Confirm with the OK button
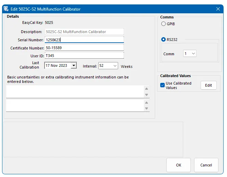Image resolution: width=227 pixels, height=177 pixels. (178, 165)
